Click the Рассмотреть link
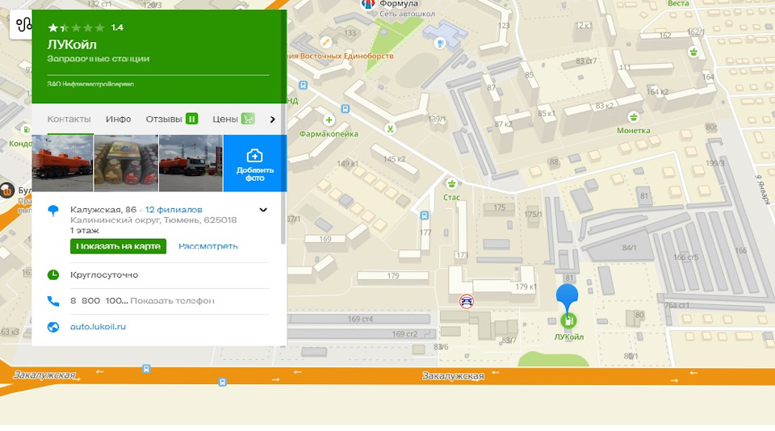 pyautogui.click(x=208, y=246)
